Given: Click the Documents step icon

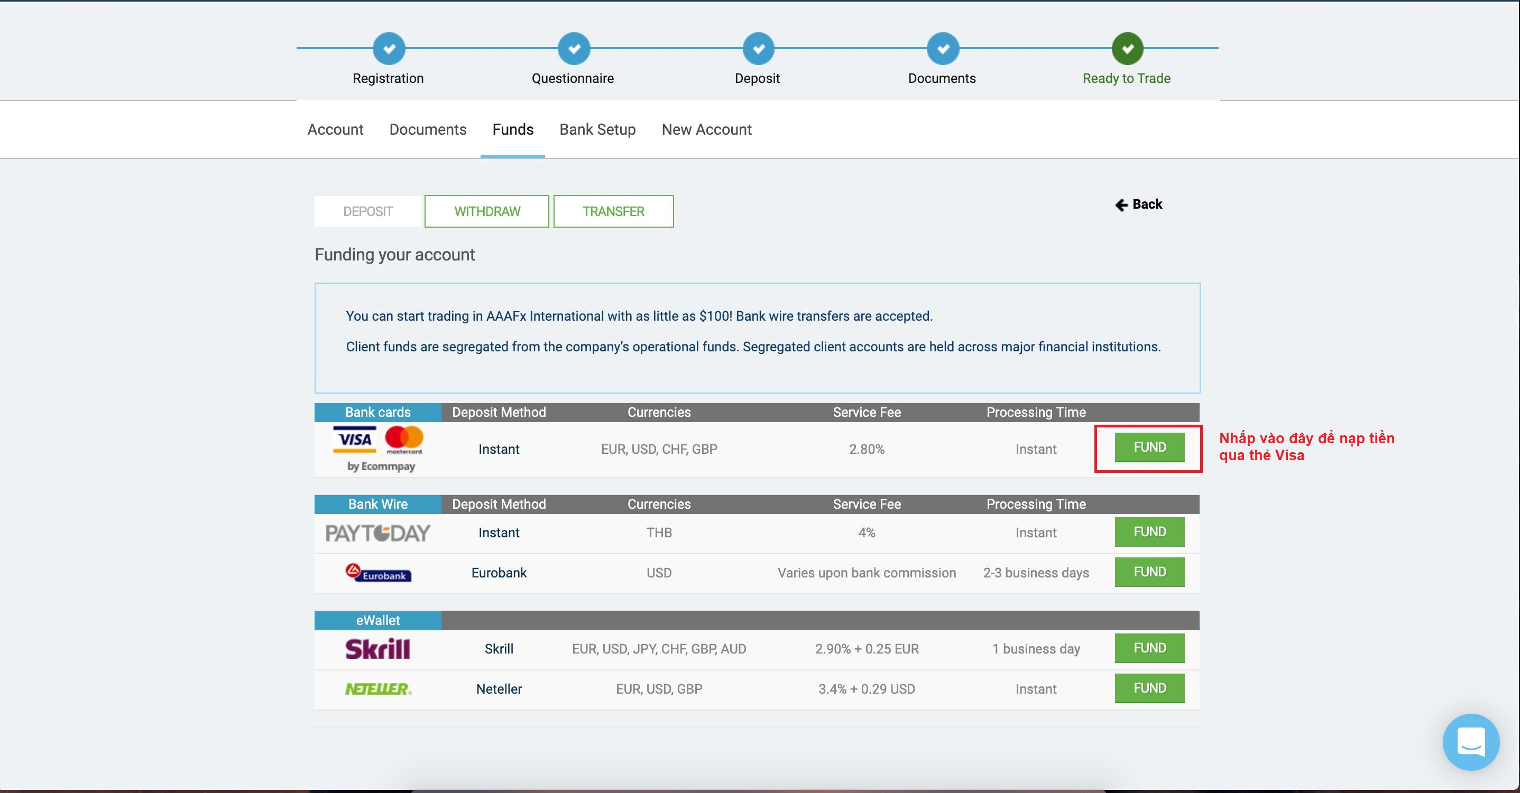Looking at the screenshot, I should coord(943,47).
